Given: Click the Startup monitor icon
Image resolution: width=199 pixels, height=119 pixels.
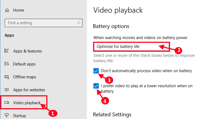Looking at the screenshot, I should (6, 115).
